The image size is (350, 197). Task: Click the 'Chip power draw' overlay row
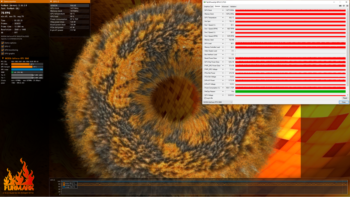(x=69, y=22)
